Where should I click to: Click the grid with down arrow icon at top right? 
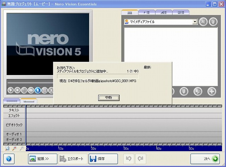coord(213,22)
